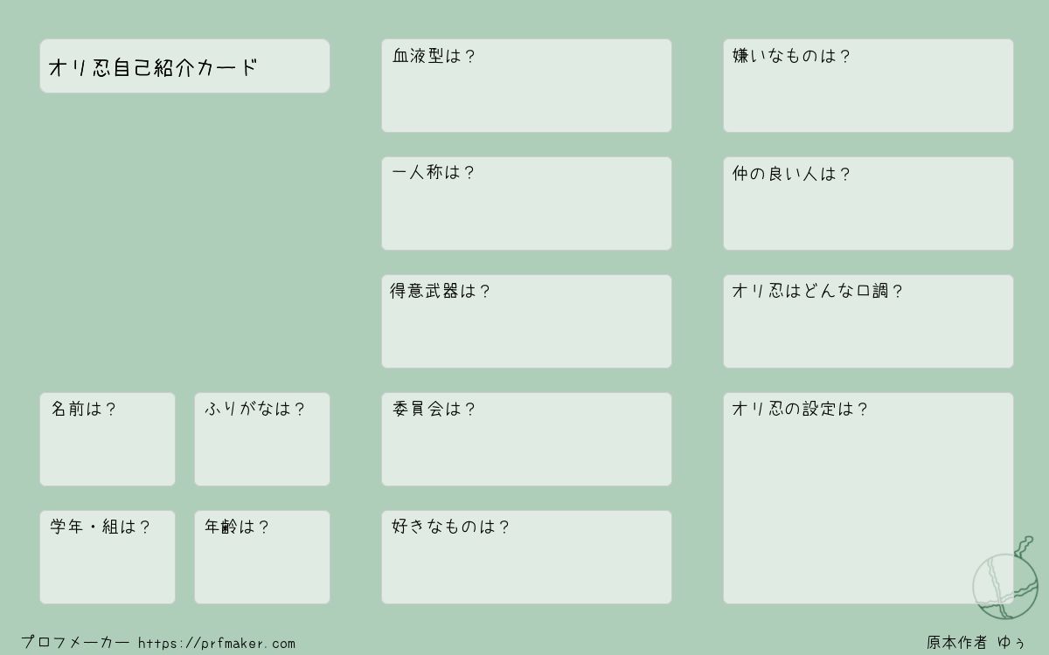The image size is (1049, 655).
Task: Click the 得意武器は? field
Action: [526, 321]
